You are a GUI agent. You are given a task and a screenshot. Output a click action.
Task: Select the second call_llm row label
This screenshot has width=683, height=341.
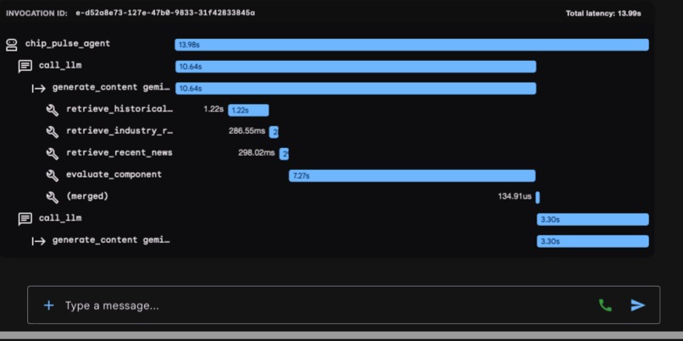tap(60, 218)
